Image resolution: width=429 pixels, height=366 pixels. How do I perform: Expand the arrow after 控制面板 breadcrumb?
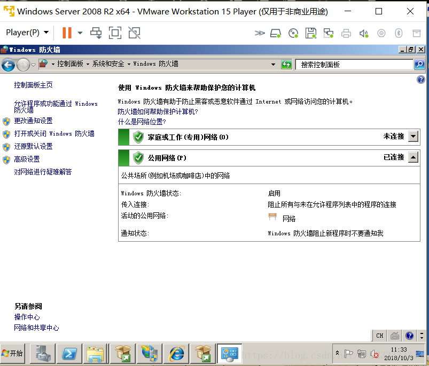tap(88, 64)
